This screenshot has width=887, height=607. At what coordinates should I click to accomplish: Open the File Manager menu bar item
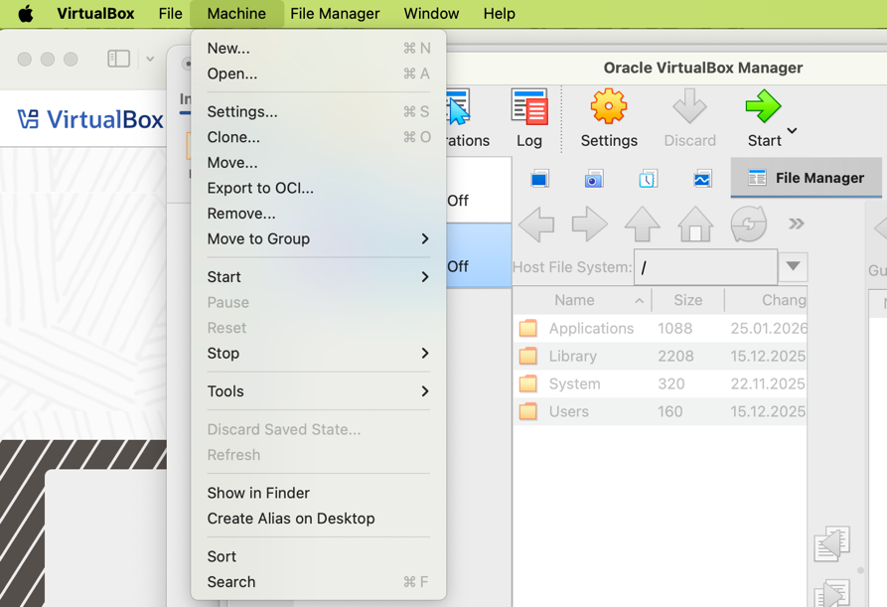[335, 14]
